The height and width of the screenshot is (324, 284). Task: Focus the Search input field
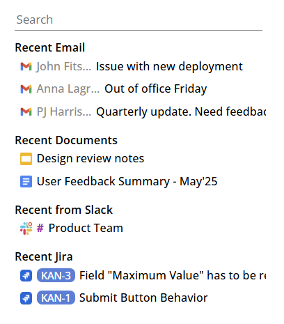(139, 20)
